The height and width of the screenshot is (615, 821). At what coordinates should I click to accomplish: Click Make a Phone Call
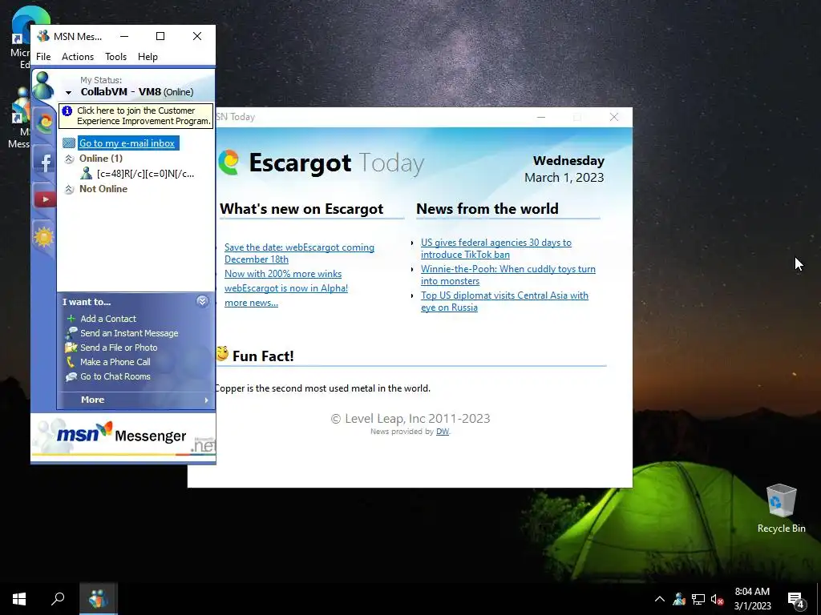(115, 362)
